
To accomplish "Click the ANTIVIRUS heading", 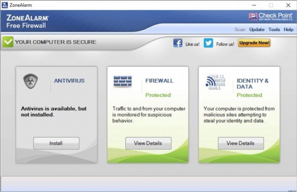I will (69, 81).
